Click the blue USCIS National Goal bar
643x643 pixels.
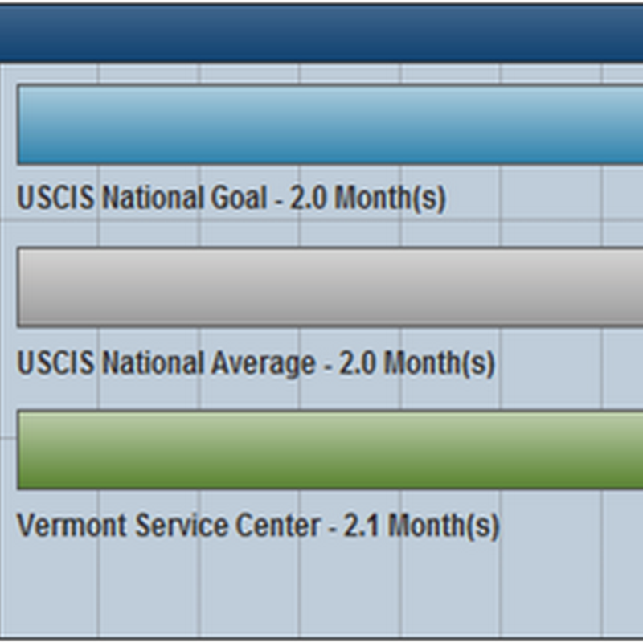coord(330,125)
